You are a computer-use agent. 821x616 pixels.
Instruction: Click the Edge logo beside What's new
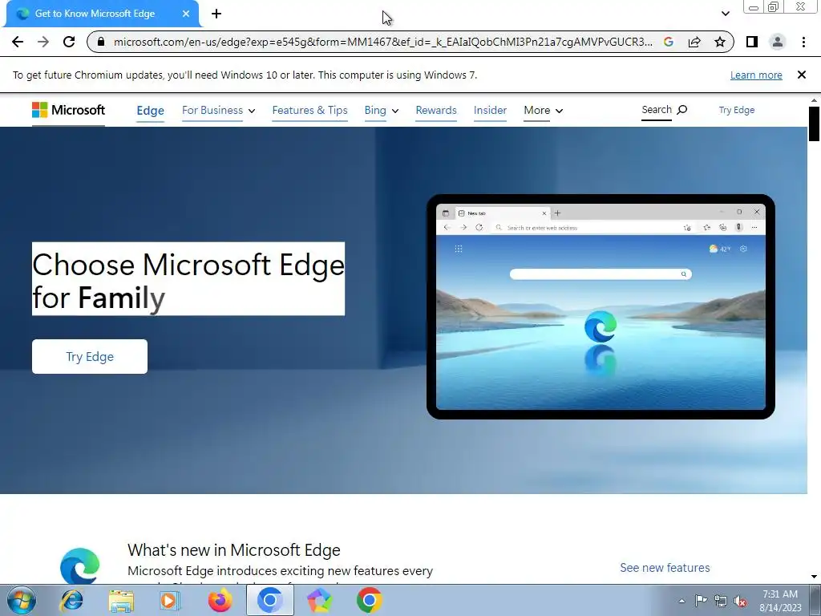click(79, 565)
